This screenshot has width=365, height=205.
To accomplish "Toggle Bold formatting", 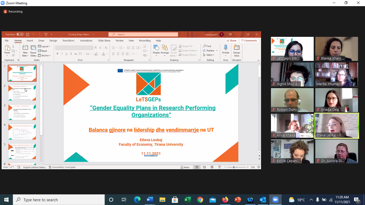I will pyautogui.click(x=57, y=54).
